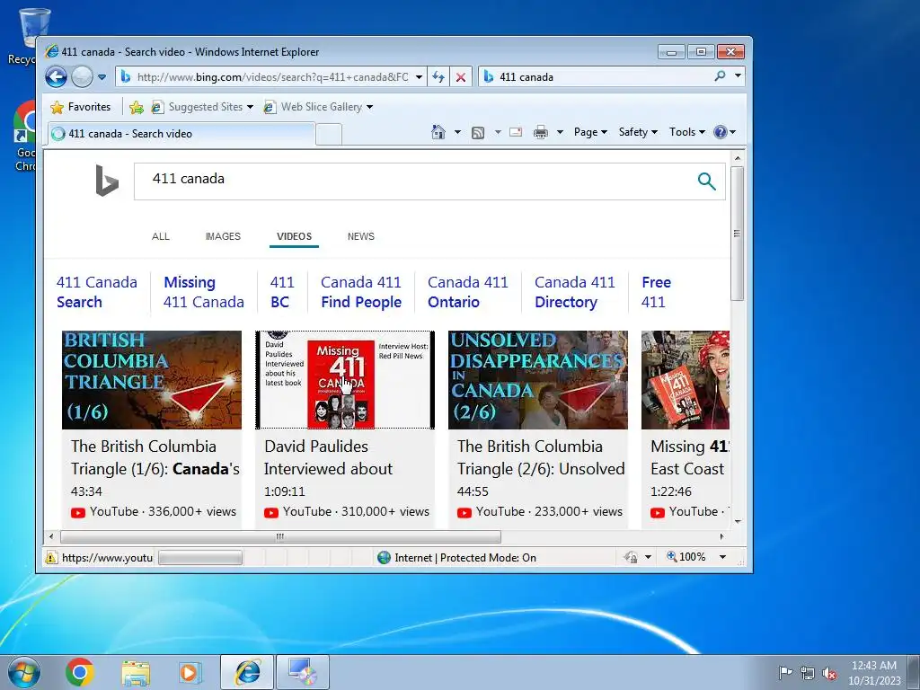Click the vertical scrollbar up arrow
This screenshot has width=920, height=690.
[x=738, y=158]
